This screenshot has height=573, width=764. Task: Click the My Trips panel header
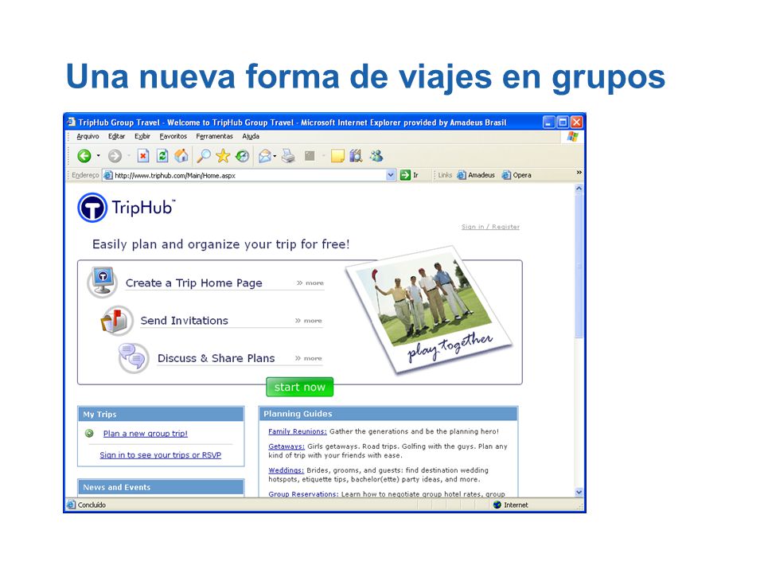point(161,414)
